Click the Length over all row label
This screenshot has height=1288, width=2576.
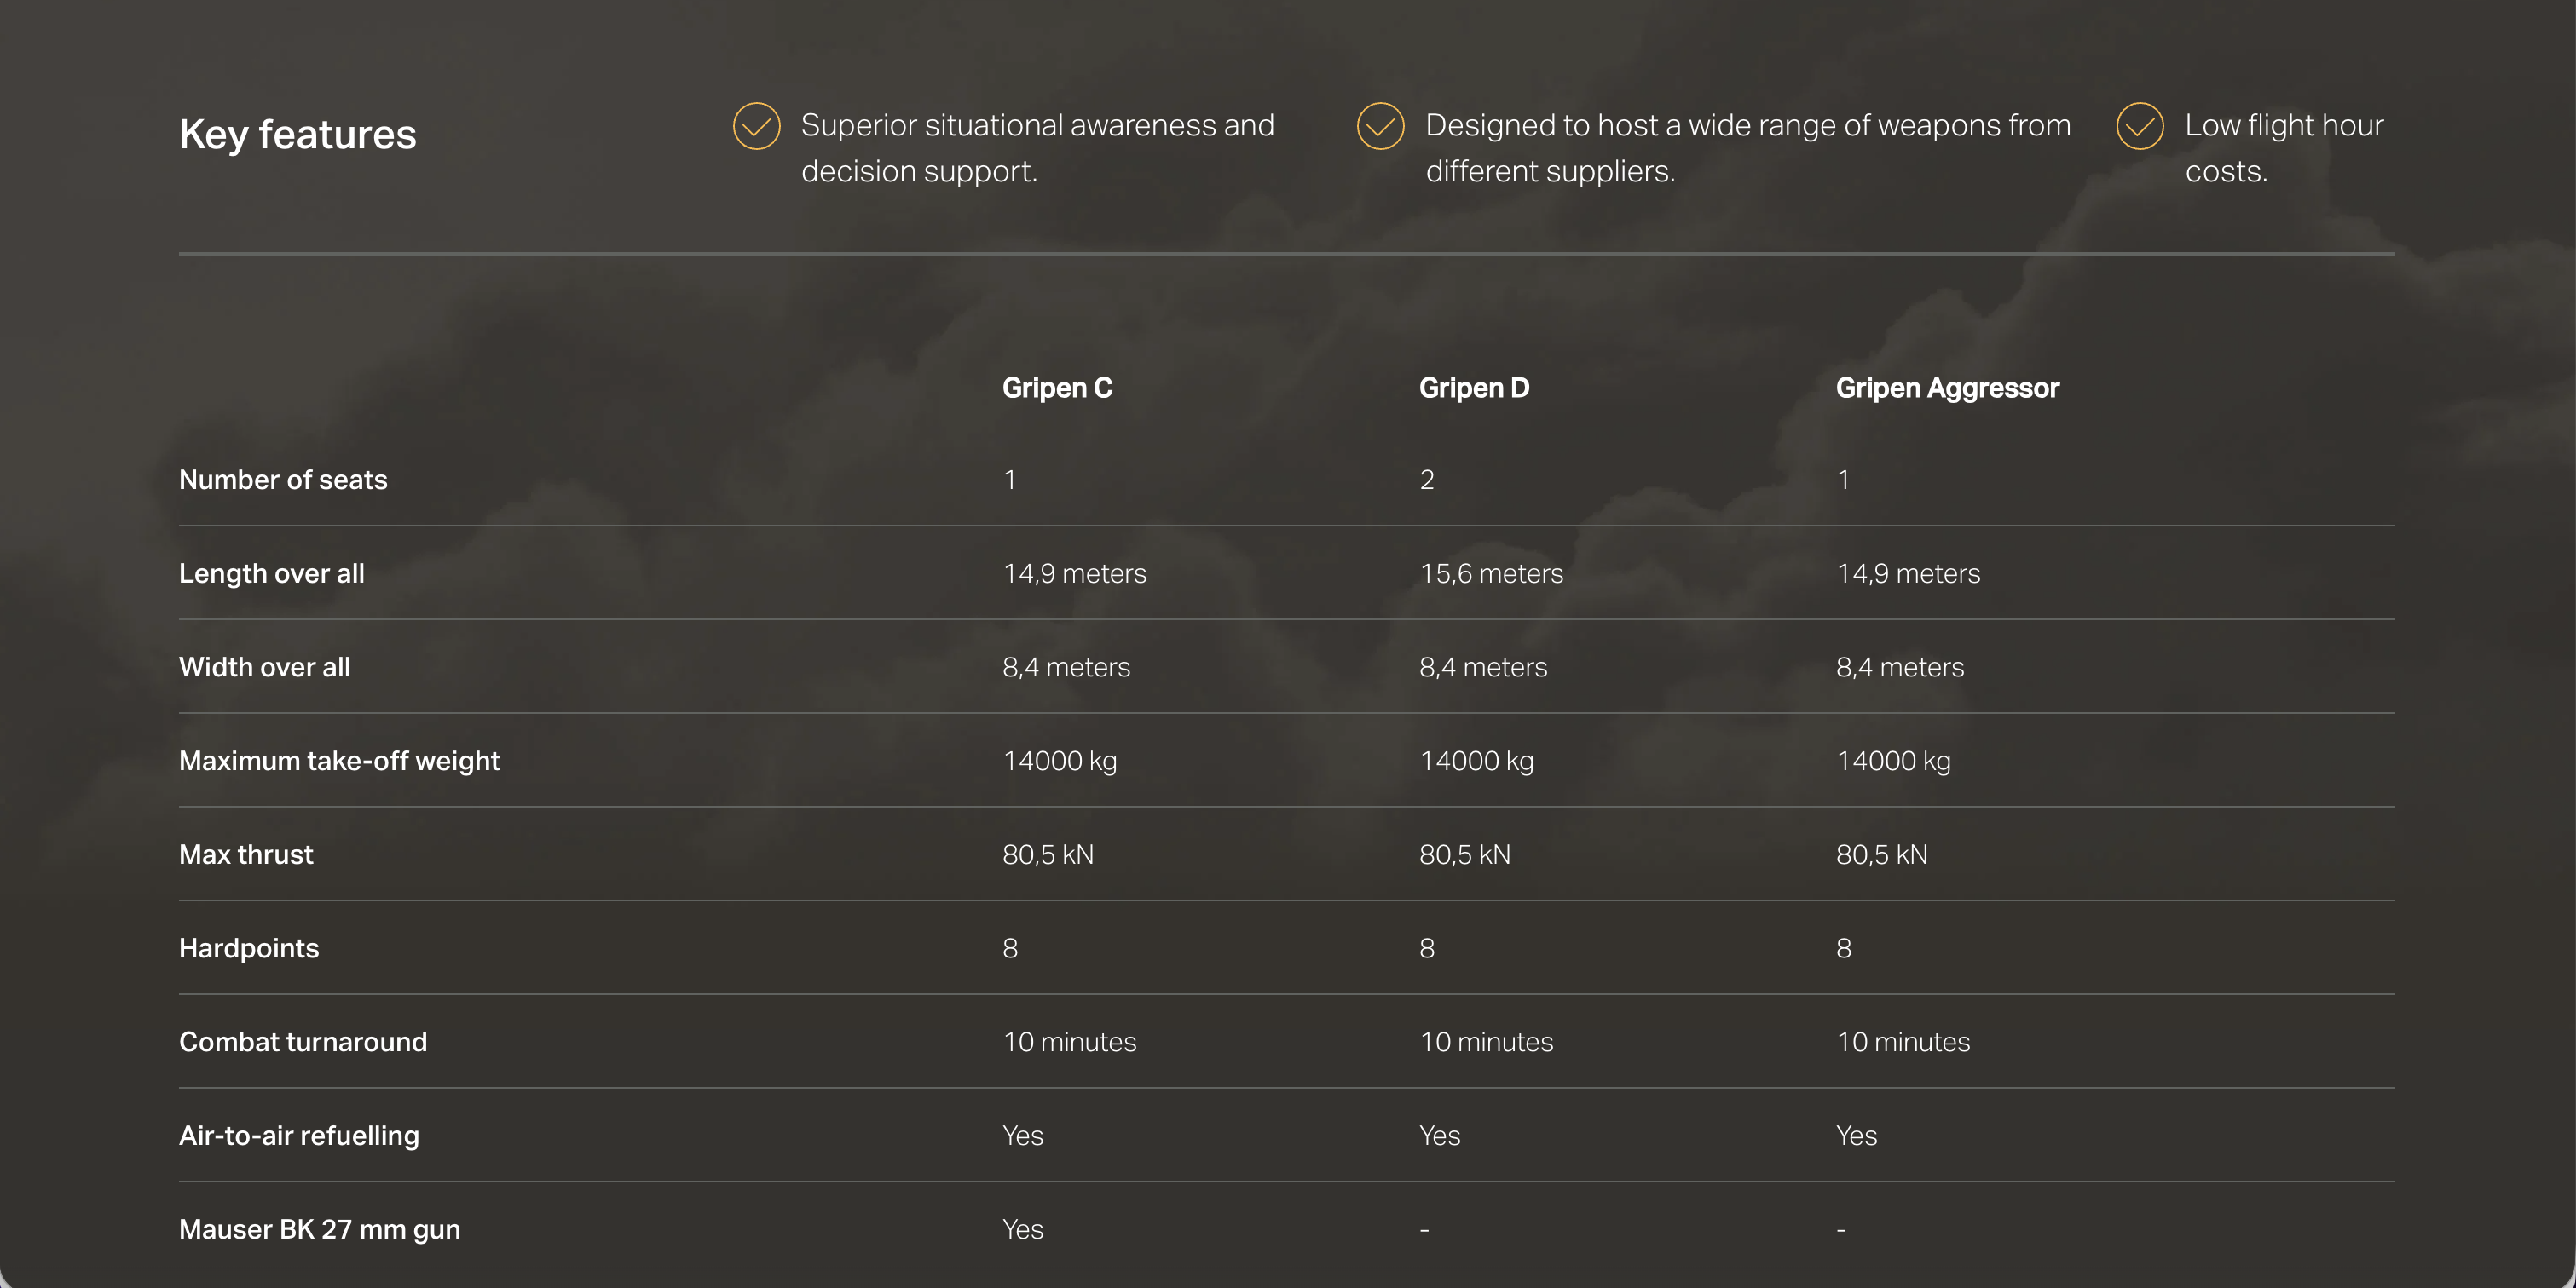click(x=271, y=573)
